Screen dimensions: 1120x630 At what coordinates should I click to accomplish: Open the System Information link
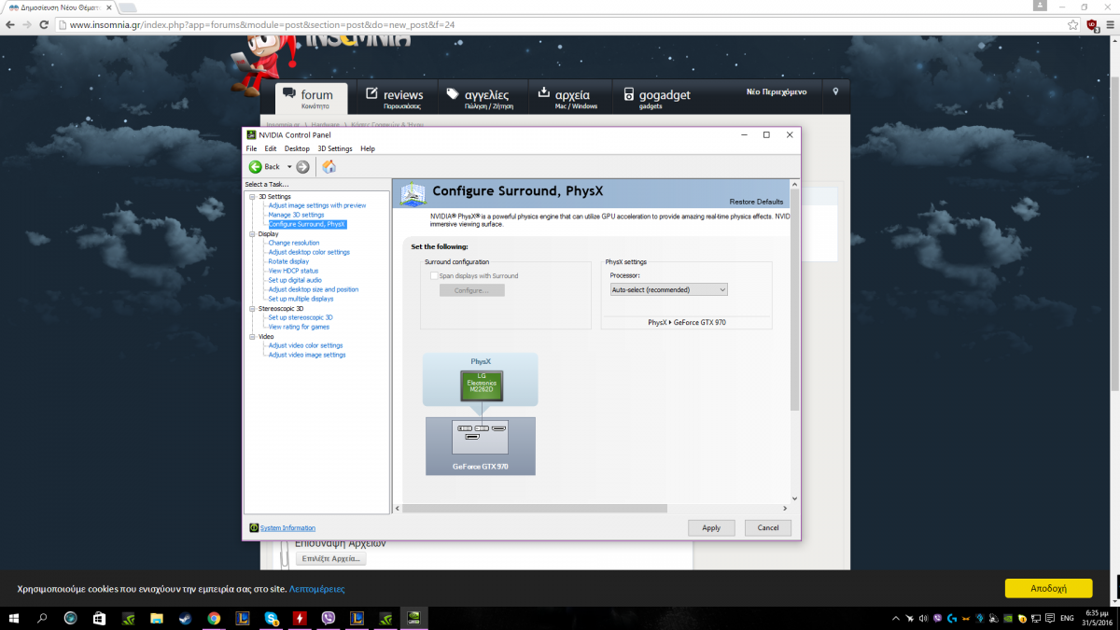coord(287,528)
